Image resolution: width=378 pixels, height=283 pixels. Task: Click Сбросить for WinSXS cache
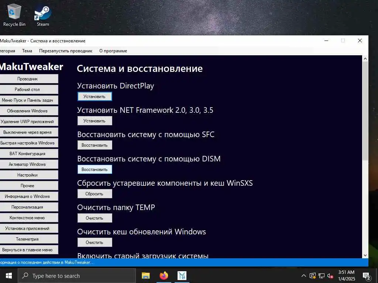[x=94, y=194]
